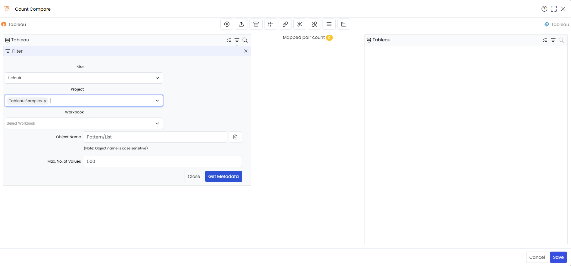Click the hamburger list icon in toolbar
This screenshot has height=266, width=571.
click(329, 24)
